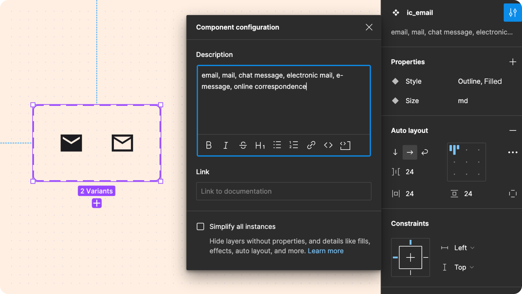Enable wrap auto layout direction
This screenshot has width=522, height=294.
point(425,152)
